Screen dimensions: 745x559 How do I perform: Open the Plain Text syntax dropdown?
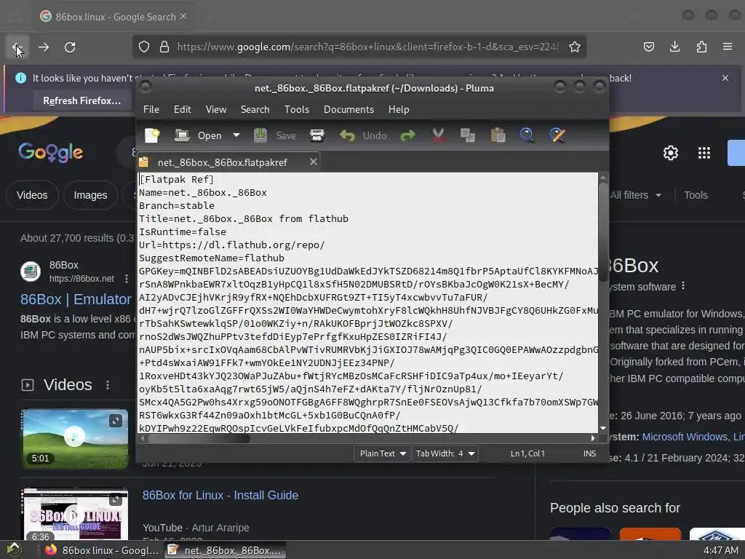tap(383, 453)
